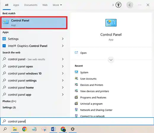
Task: Open the Settings gear on the taskbar
Action: pyautogui.click(x=73, y=129)
